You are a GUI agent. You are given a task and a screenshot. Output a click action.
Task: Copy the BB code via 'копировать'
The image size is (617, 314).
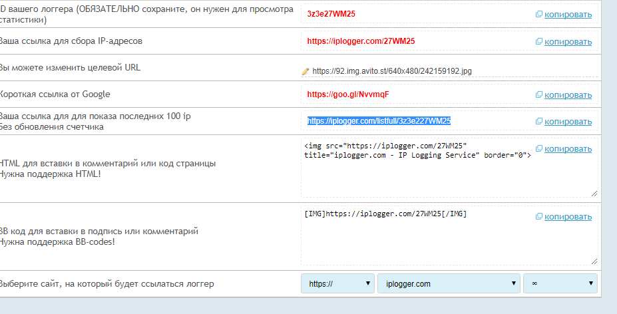pyautogui.click(x=568, y=217)
